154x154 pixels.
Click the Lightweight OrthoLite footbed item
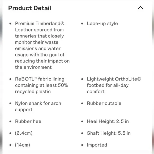pyautogui.click(x=114, y=85)
